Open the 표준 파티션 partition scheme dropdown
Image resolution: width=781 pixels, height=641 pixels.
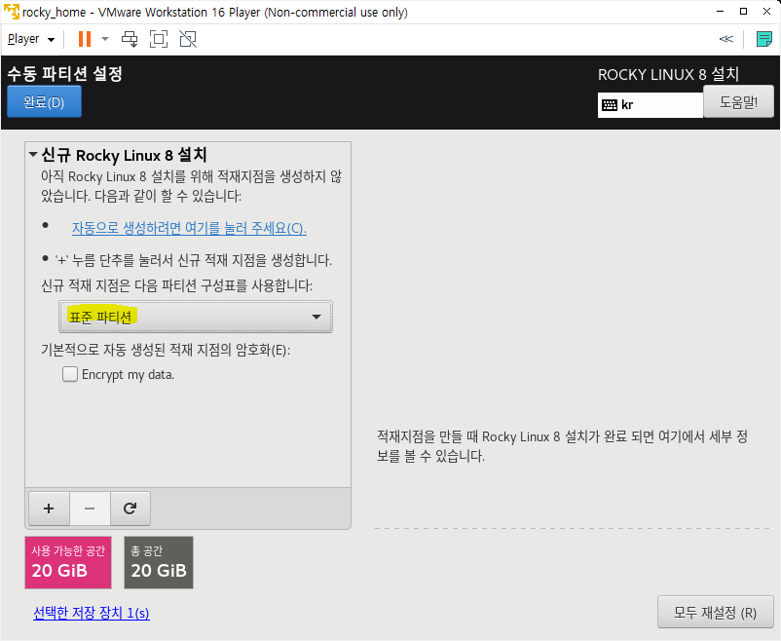coord(195,317)
